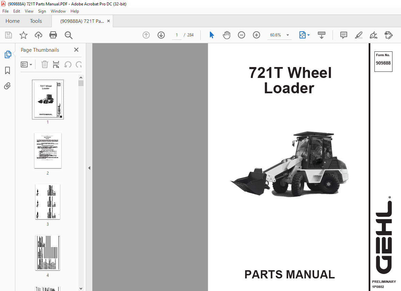Select page 3 thumbnail
The image size is (401, 291).
click(48, 201)
